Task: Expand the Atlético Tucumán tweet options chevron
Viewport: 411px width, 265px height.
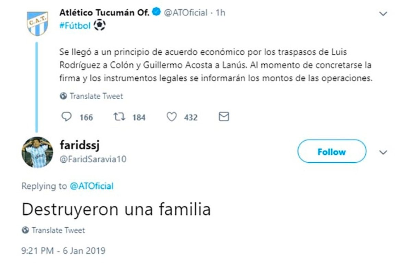Action: click(x=383, y=14)
